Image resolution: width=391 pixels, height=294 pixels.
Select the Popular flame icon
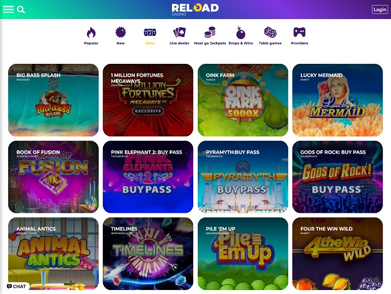91,32
